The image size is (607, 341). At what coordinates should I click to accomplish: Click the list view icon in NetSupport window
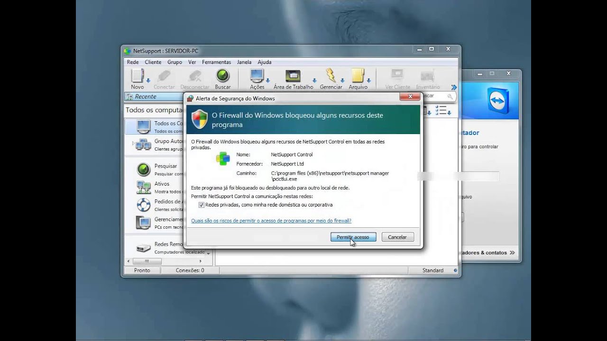[441, 110]
